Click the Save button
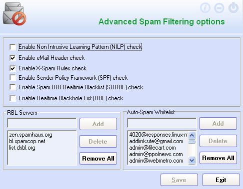The height and width of the screenshot is (189, 243). coord(179,180)
